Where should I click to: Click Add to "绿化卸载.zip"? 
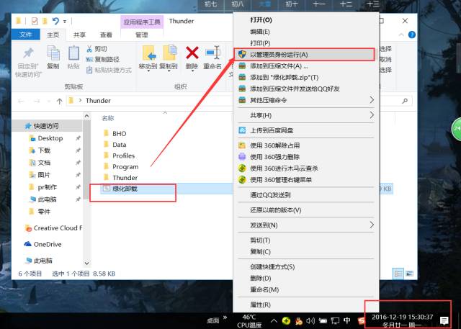point(284,77)
